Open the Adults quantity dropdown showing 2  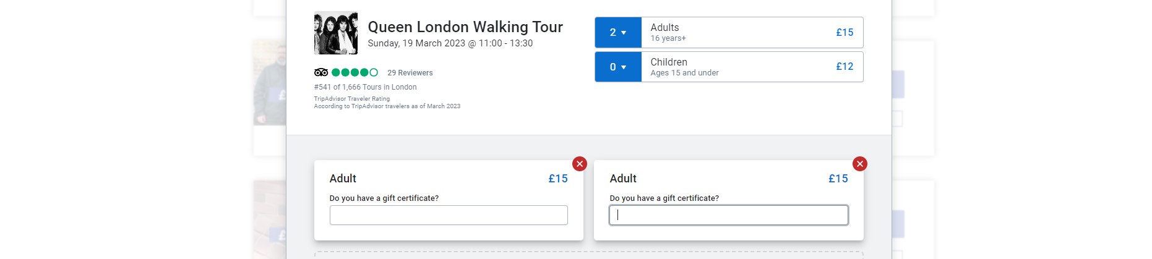point(618,32)
